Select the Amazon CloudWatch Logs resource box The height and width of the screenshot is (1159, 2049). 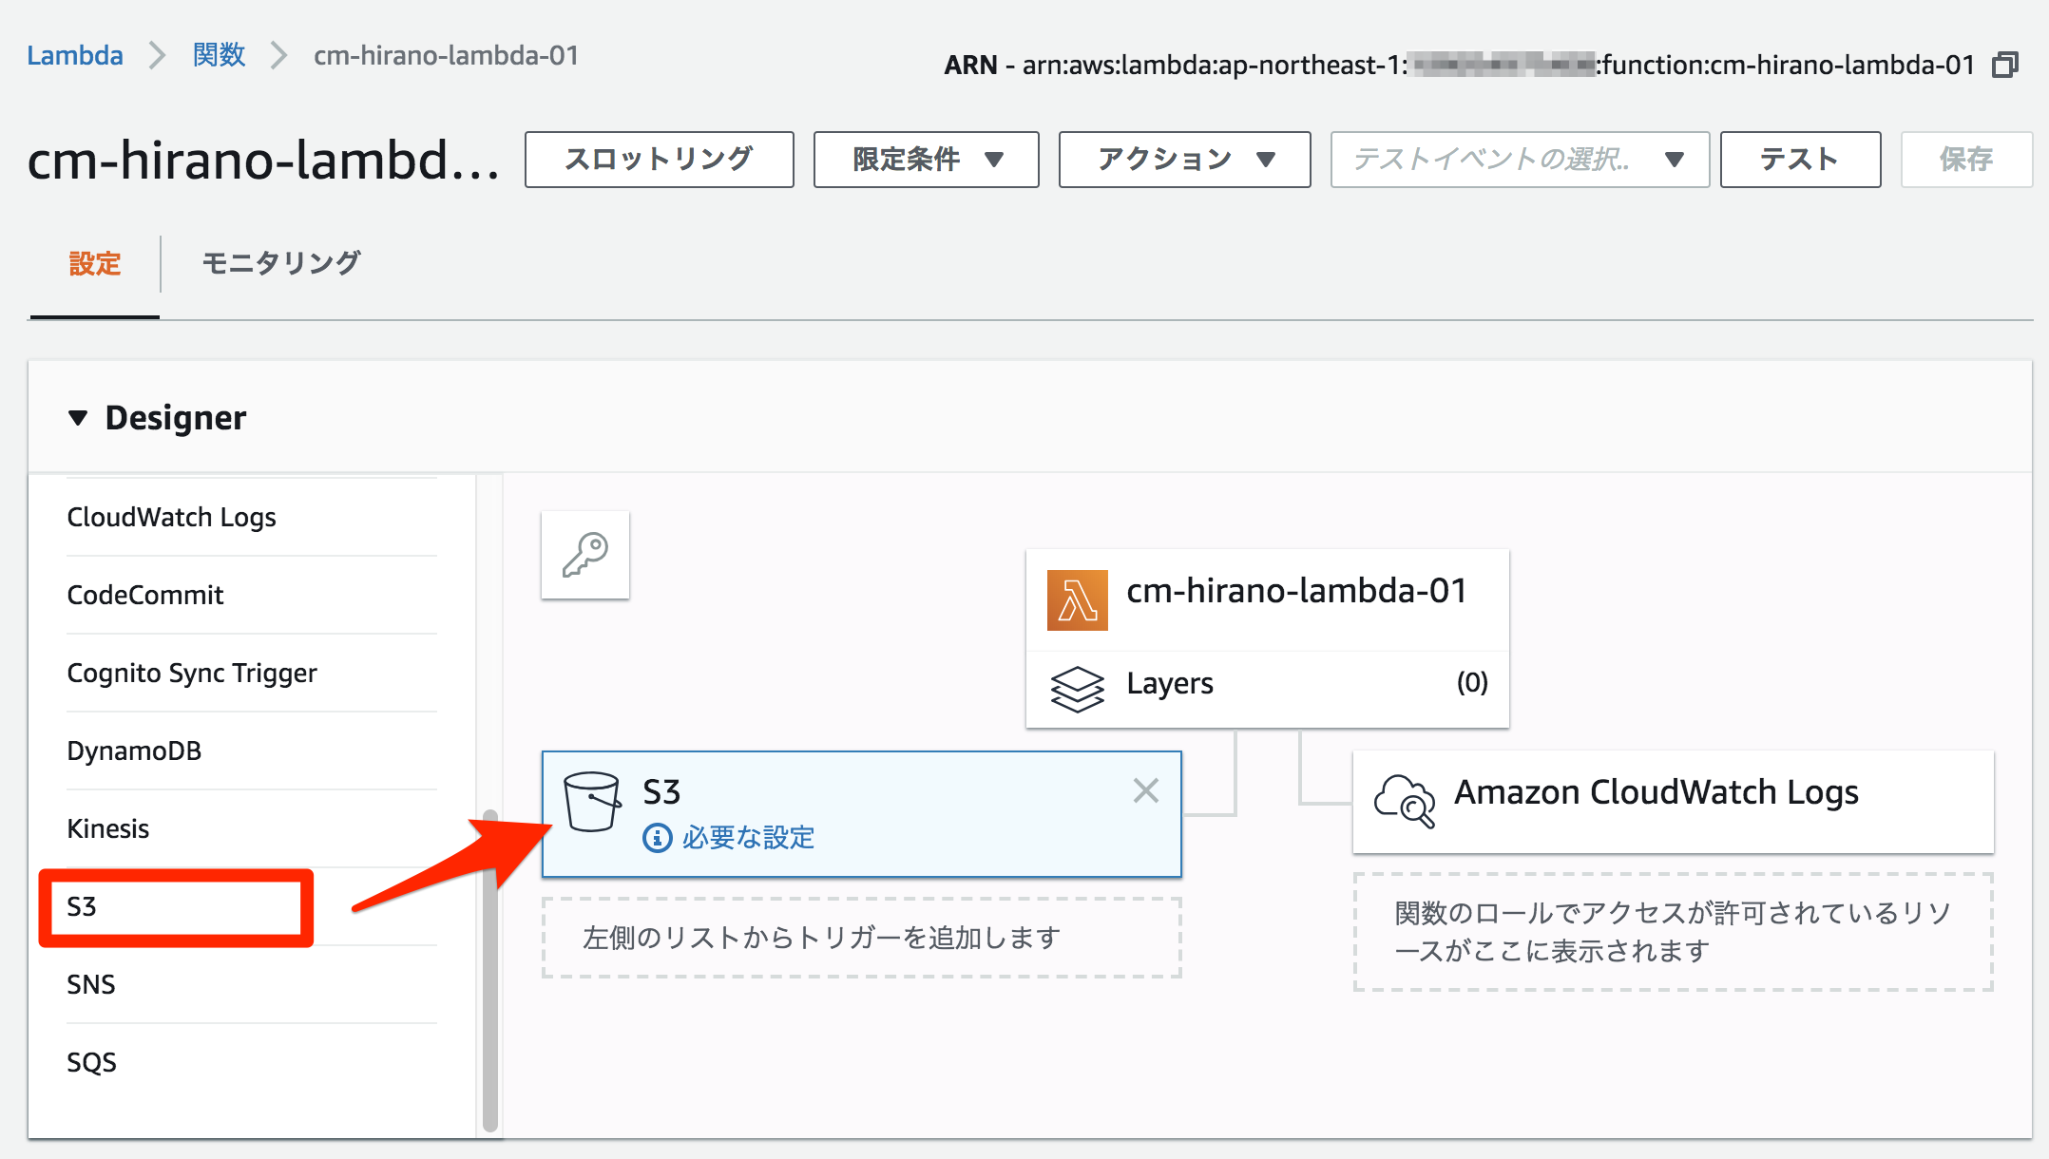[x=1674, y=802]
